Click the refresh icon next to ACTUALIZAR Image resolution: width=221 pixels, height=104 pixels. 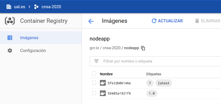(x=154, y=21)
